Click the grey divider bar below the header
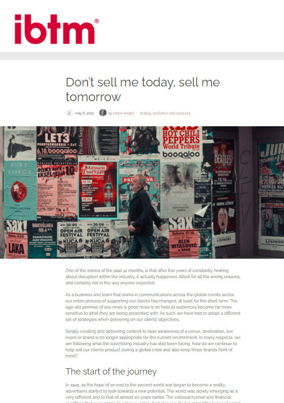284x403 pixels. 142,56
